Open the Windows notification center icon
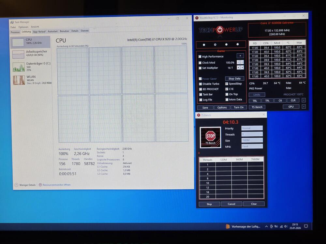Screen dimensions: 326x244 coord(306,226)
